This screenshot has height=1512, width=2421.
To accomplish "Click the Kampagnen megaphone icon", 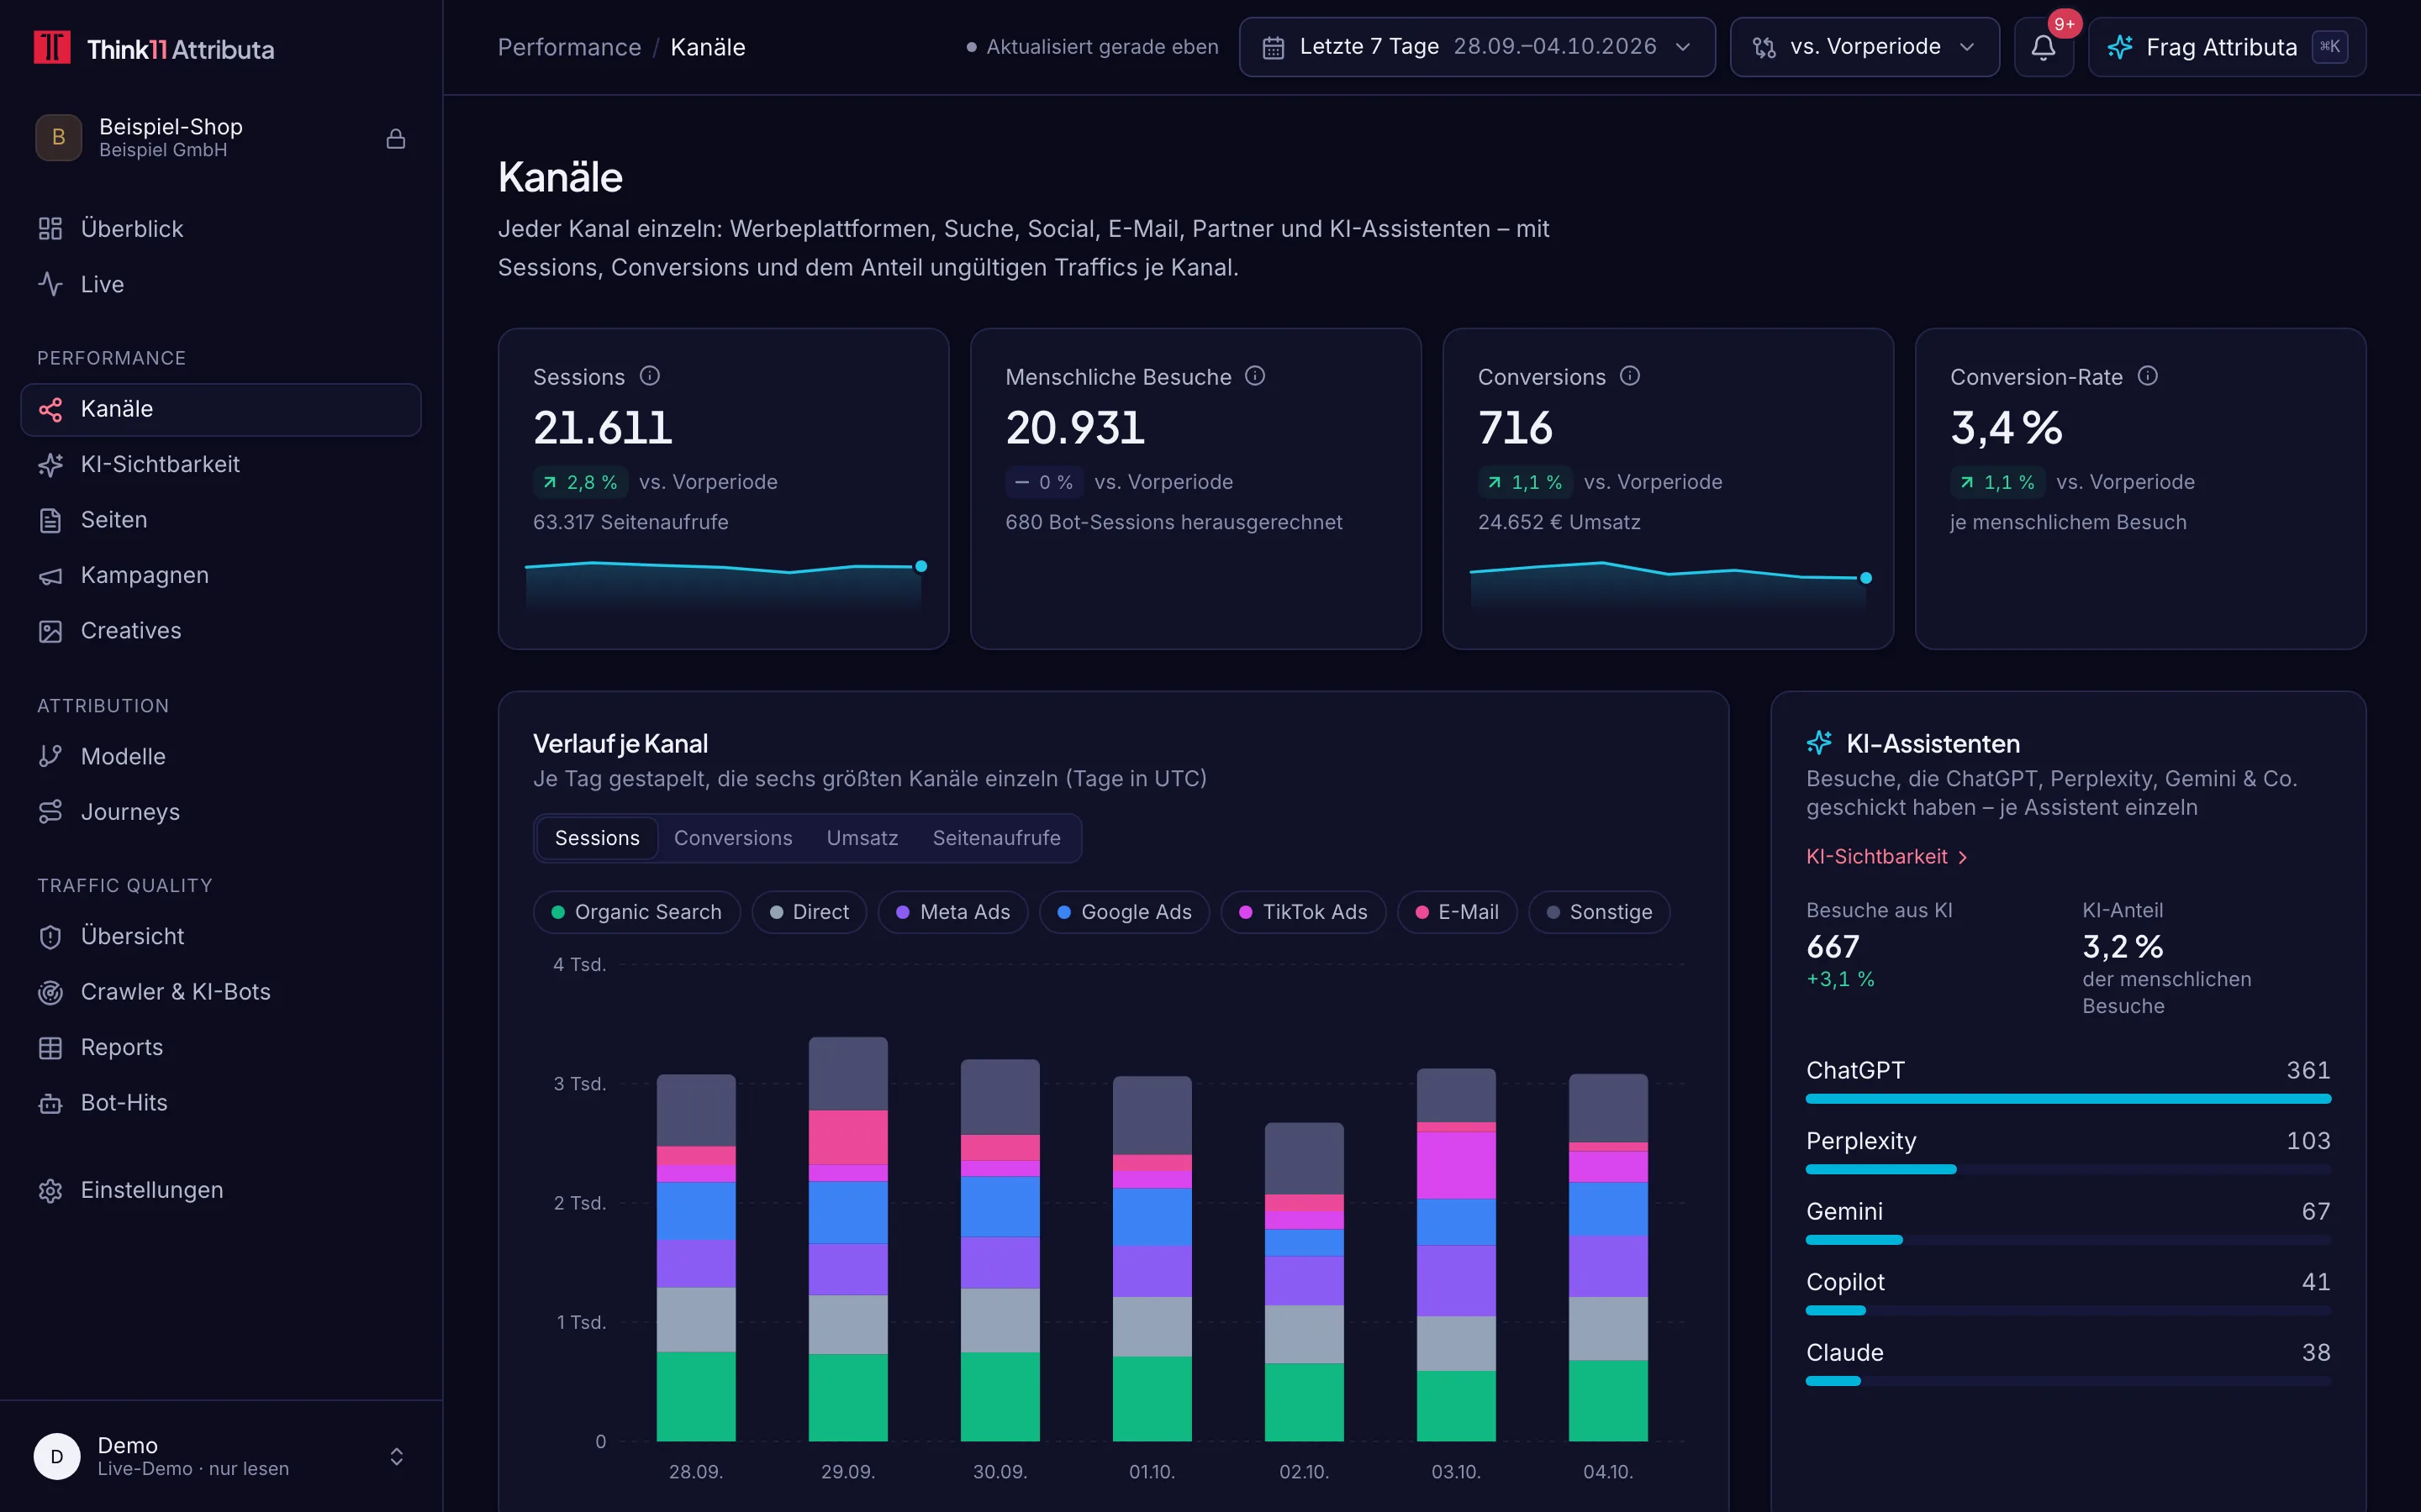I will tap(50, 575).
